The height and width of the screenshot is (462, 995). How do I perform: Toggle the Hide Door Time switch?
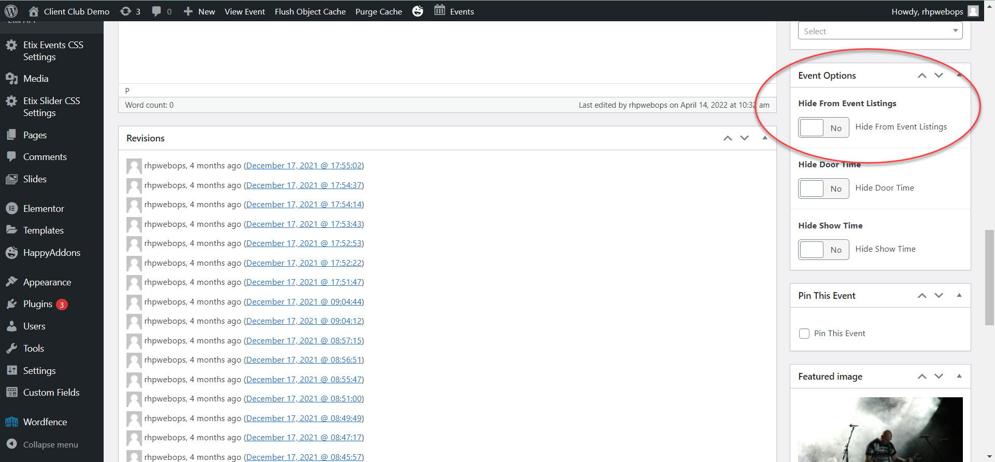[823, 189]
